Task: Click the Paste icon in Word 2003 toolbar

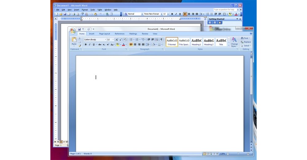Action: click(95, 14)
